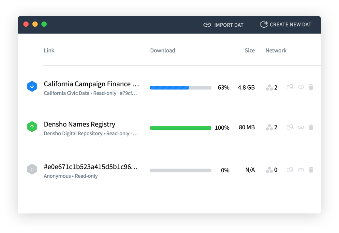Click the Link column header

point(49,51)
